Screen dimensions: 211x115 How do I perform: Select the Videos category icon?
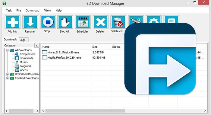pyautogui.click(x=17, y=70)
